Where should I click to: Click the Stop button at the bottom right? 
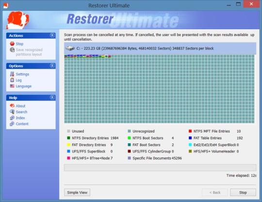(x=243, y=192)
